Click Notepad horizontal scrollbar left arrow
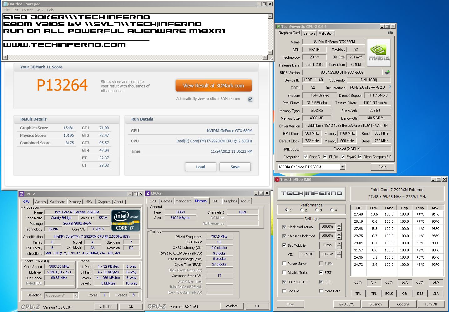Viewport: 449px width, 312px height. click(5, 57)
